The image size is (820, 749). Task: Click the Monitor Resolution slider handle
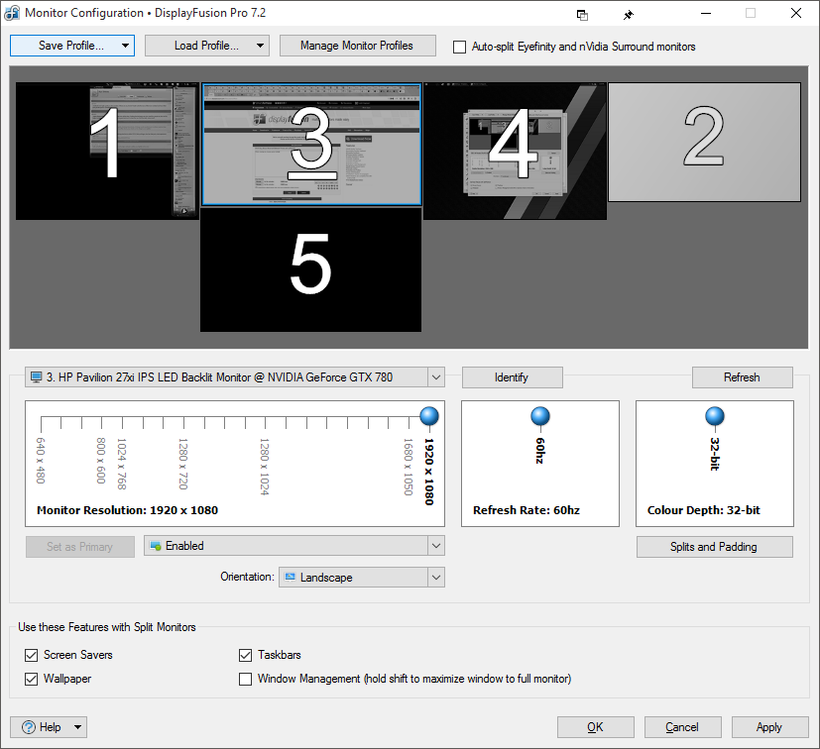pos(429,416)
